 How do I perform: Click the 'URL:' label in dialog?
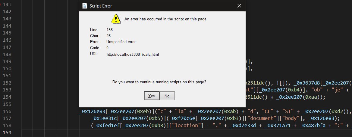pyautogui.click(x=94, y=54)
